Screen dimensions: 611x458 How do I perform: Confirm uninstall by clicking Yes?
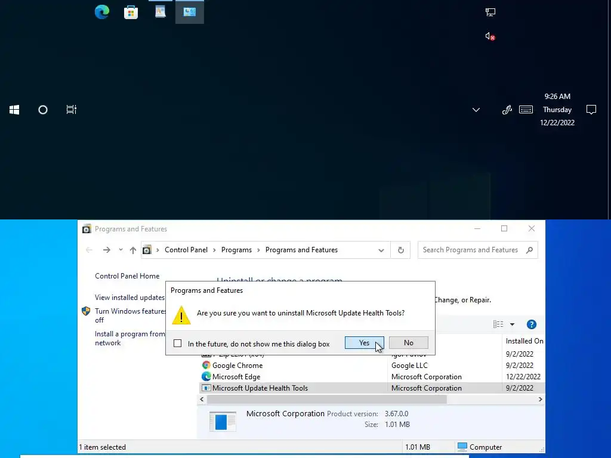pyautogui.click(x=365, y=343)
